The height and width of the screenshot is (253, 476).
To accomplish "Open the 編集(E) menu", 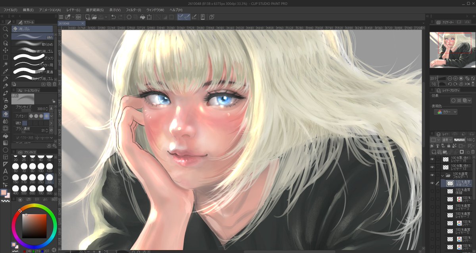I will point(28,10).
